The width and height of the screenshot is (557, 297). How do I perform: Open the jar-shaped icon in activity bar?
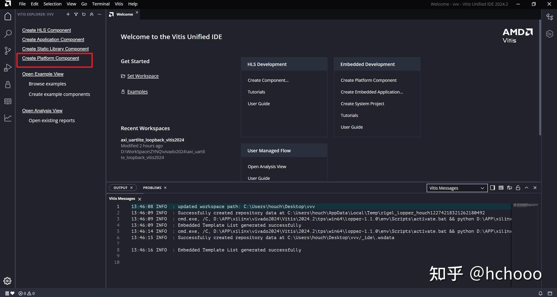pos(8,85)
